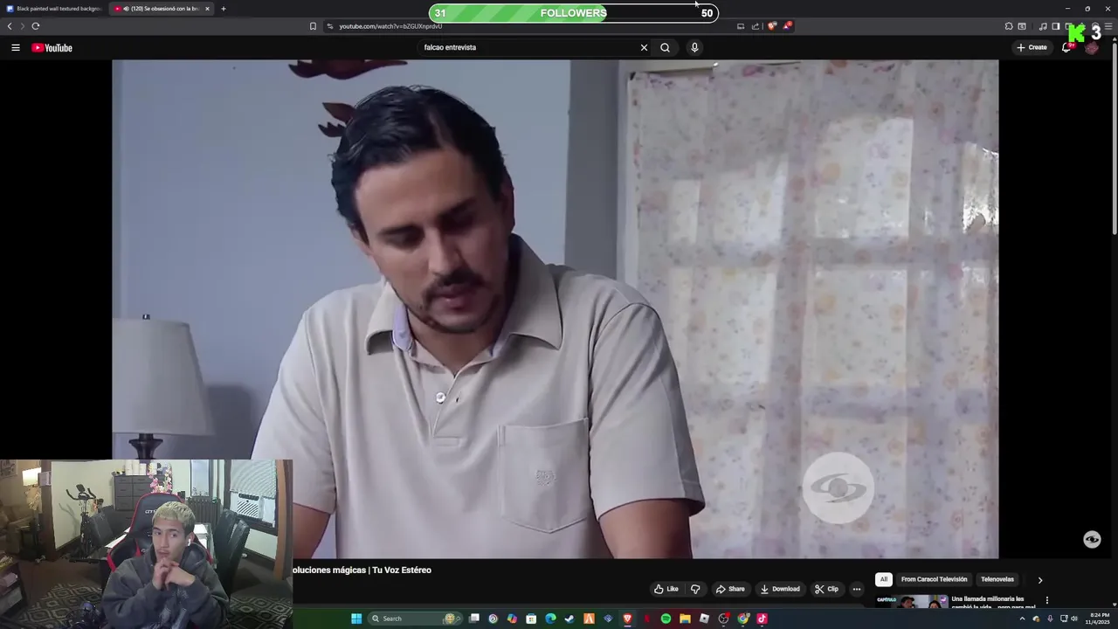
Task: Download the video
Action: (x=780, y=589)
